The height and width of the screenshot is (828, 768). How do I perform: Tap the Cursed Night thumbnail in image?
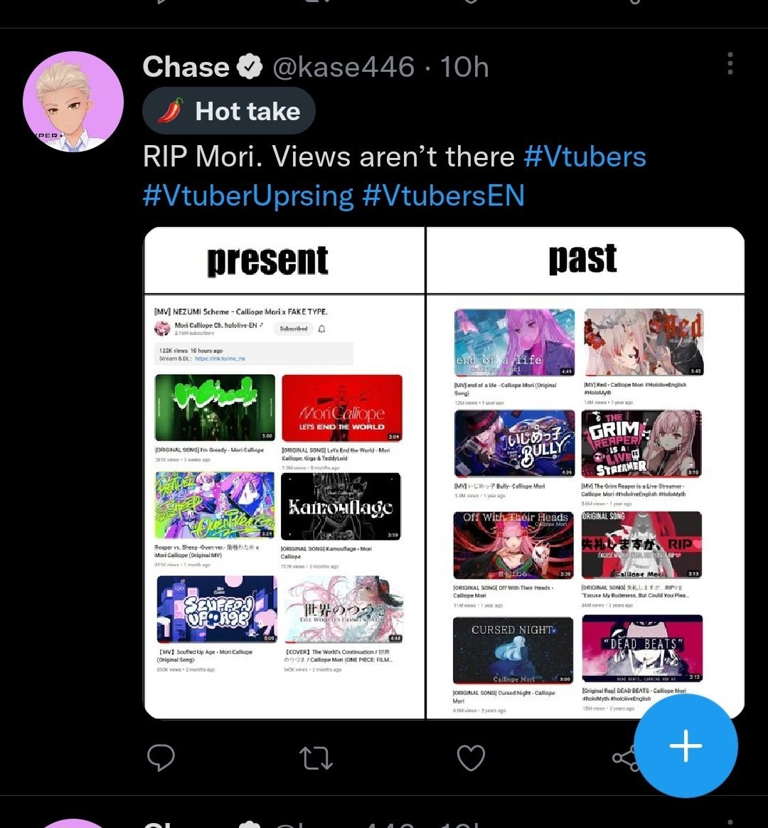(x=513, y=650)
